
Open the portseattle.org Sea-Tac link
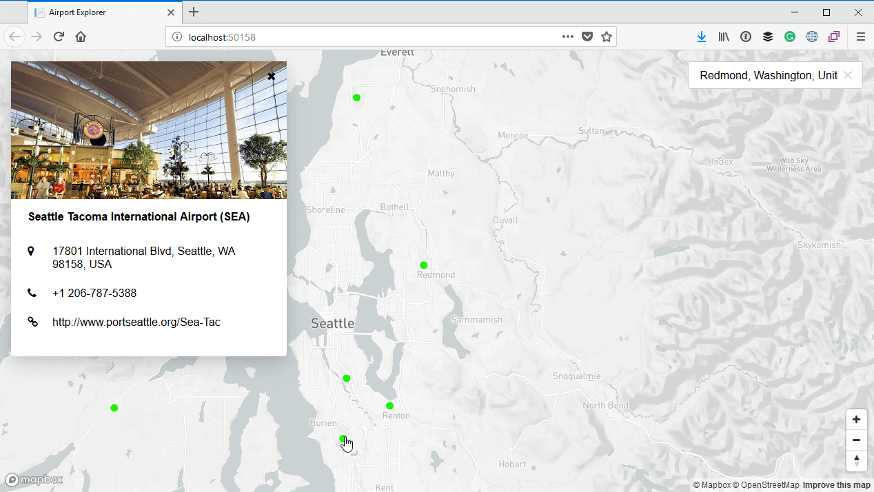point(136,322)
